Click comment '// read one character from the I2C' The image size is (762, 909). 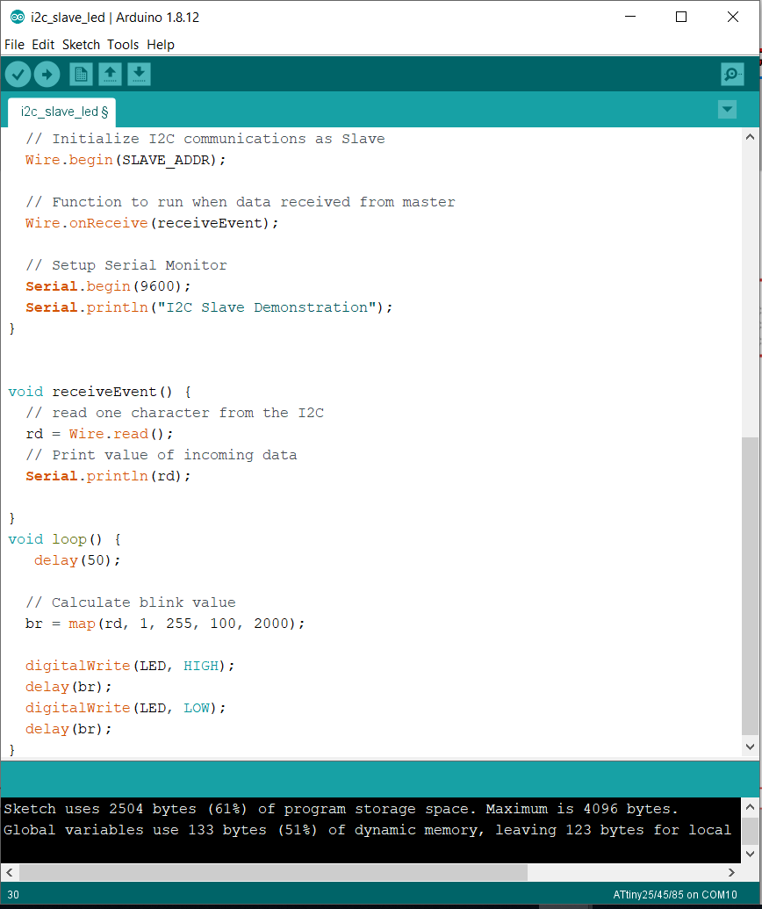(175, 413)
